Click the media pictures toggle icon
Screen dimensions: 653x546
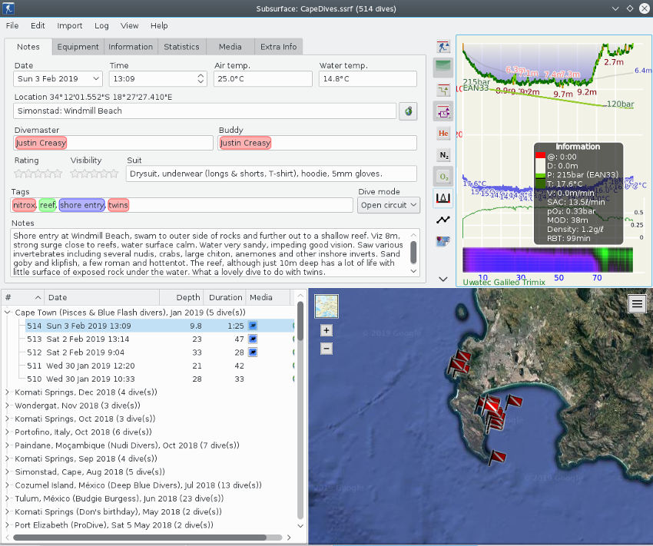443,241
